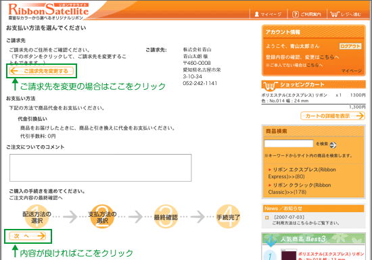Click step 2 支払方法の選択 circle

(102, 217)
